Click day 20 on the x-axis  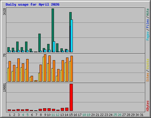coord(93,115)
